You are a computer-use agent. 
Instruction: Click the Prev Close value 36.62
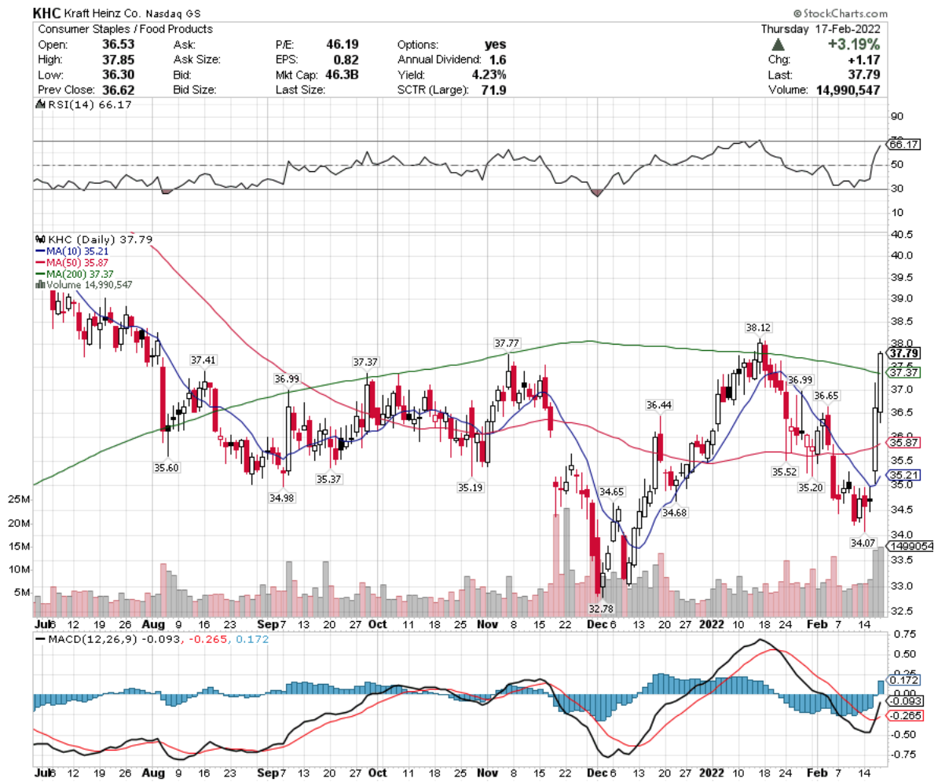[118, 90]
